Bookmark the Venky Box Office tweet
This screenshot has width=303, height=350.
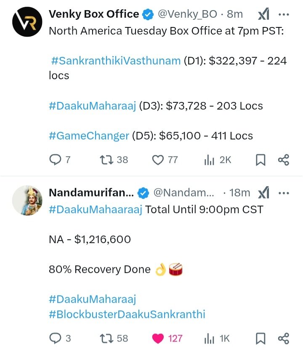[x=261, y=160]
